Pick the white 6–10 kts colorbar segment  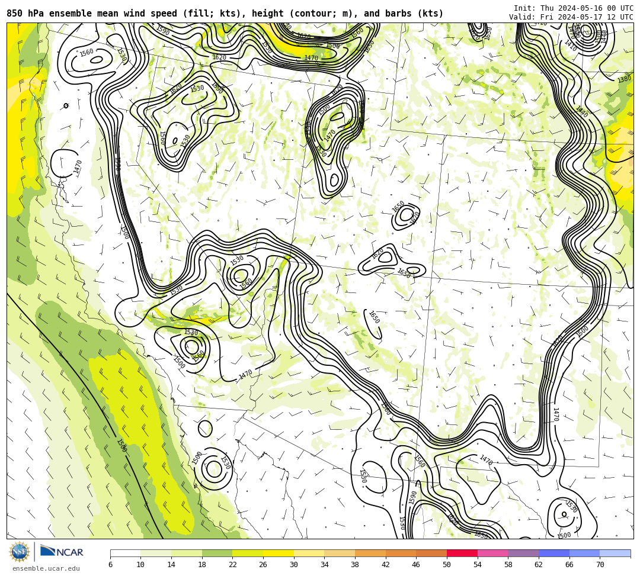(125, 553)
